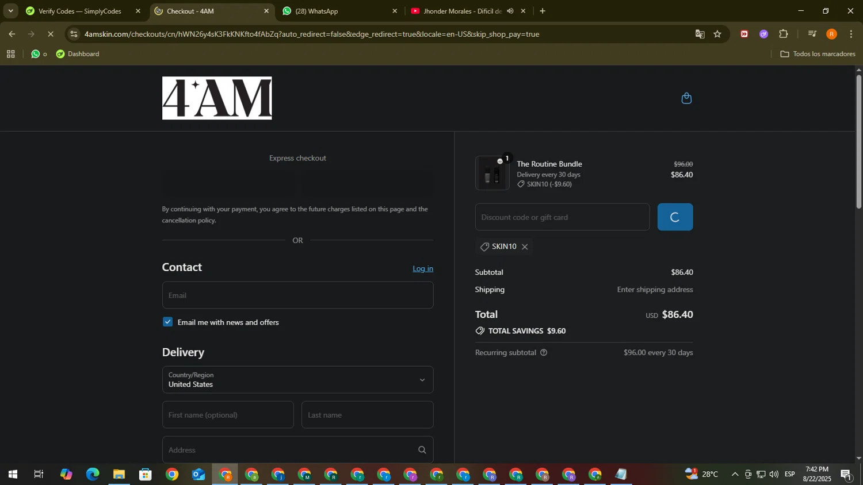Click the address search magnifier icon
The image size is (863, 485).
click(x=422, y=450)
